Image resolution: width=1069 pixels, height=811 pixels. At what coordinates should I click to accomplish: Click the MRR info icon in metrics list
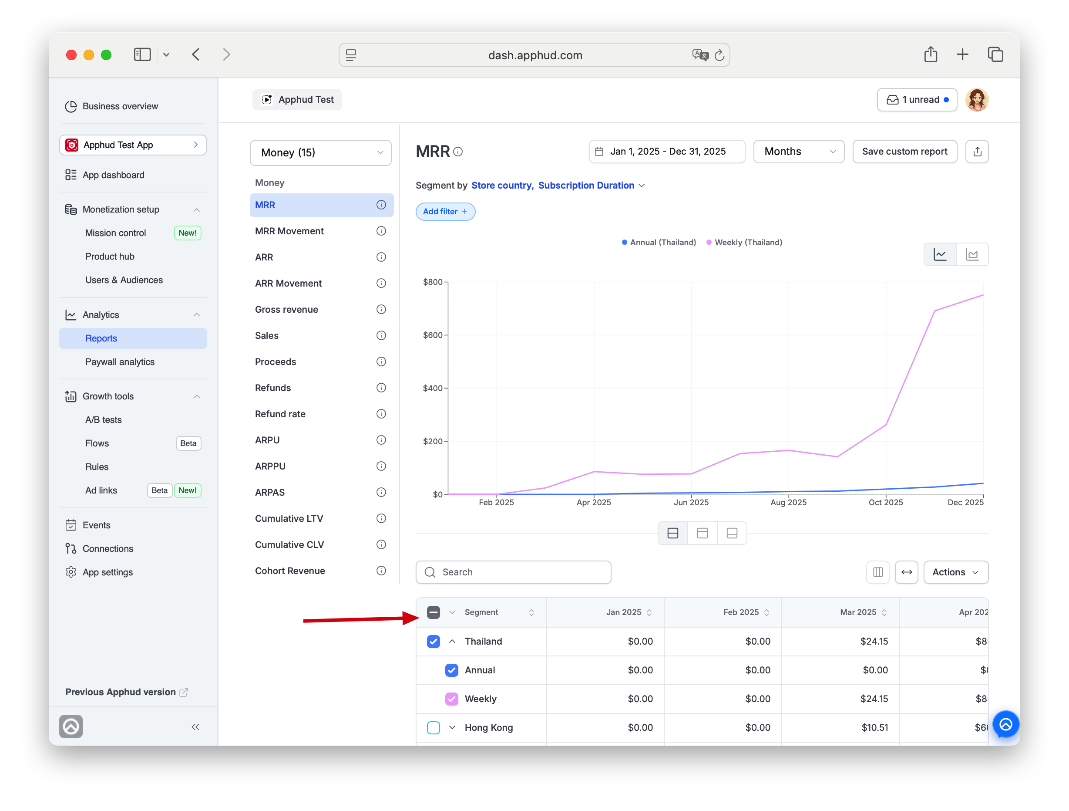pos(381,205)
